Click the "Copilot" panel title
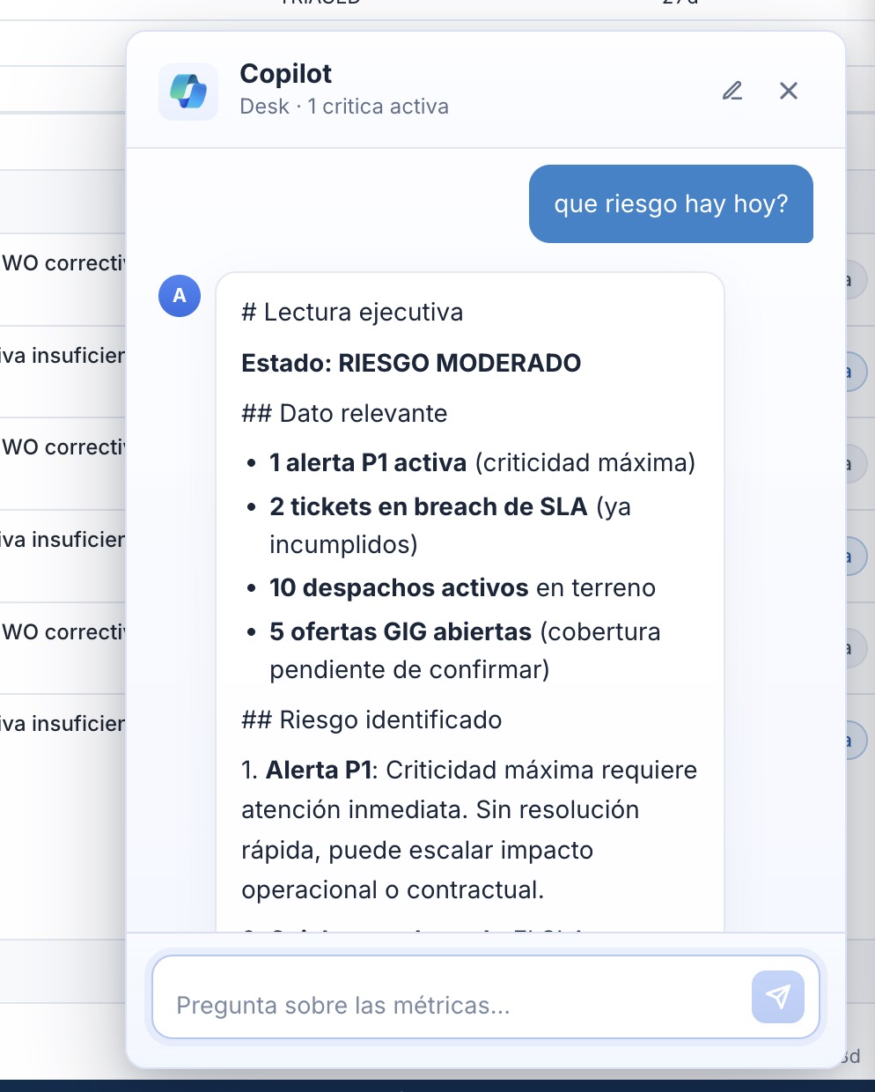 pyautogui.click(x=286, y=74)
